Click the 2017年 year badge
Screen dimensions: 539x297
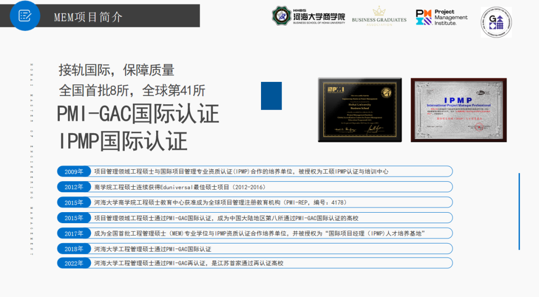pyautogui.click(x=74, y=234)
